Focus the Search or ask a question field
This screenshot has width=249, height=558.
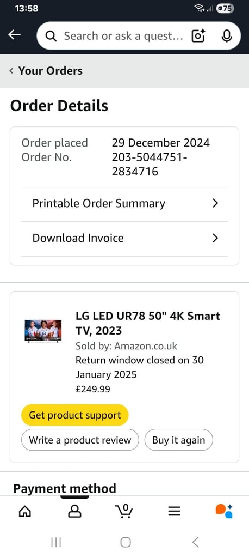coord(123,35)
